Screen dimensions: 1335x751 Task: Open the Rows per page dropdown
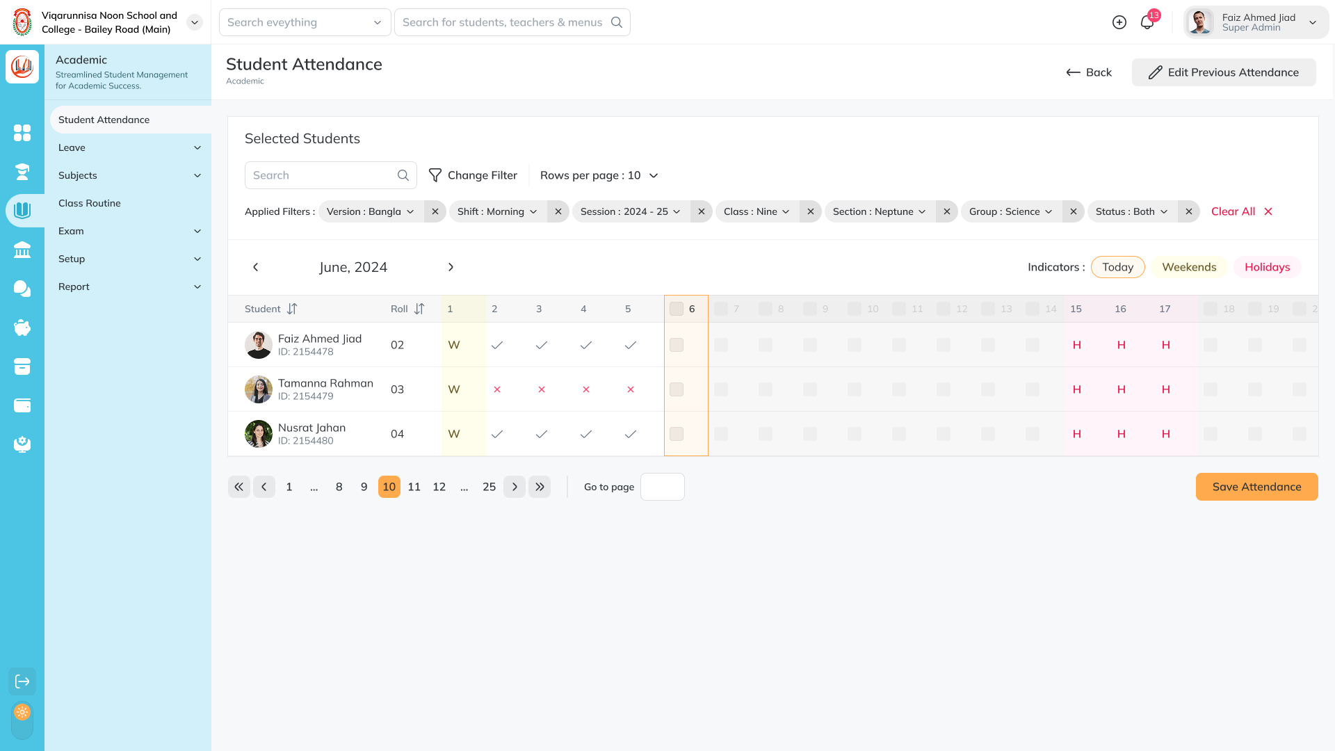pos(599,175)
